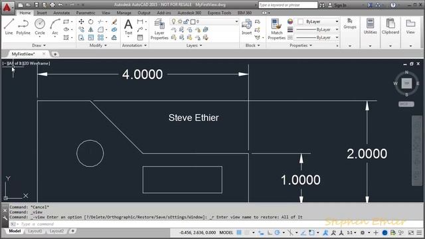Image resolution: width=425 pixels, height=239 pixels.
Task: Click the Layout2 tab
Action: 56,231
